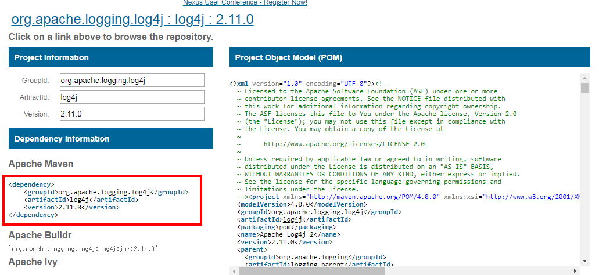
Task: Click the Version: label
Action: 36,114
